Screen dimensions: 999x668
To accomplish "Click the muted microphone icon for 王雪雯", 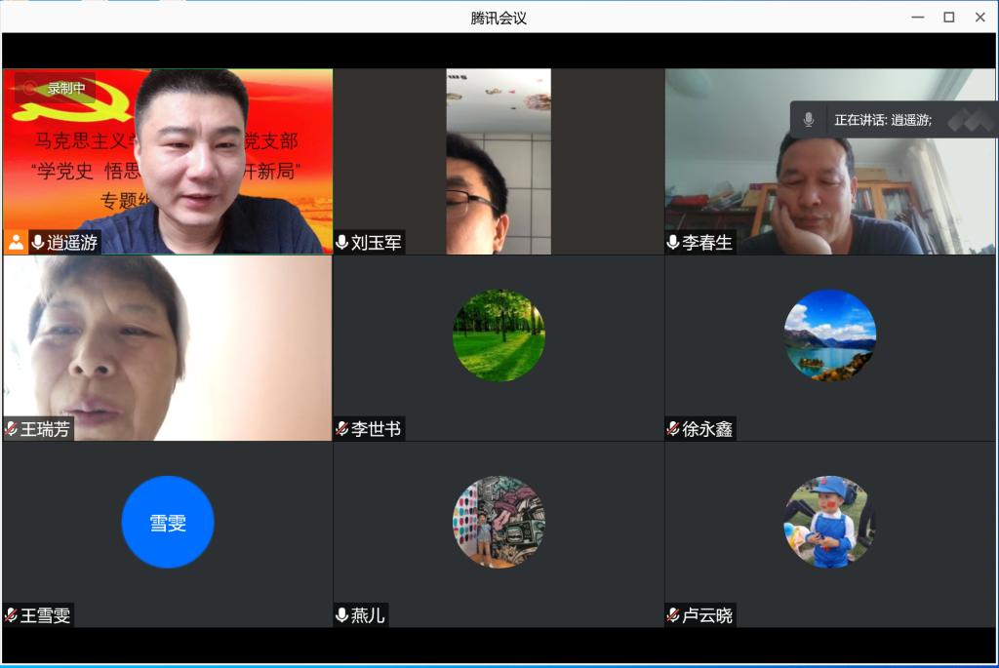I will pyautogui.click(x=11, y=615).
